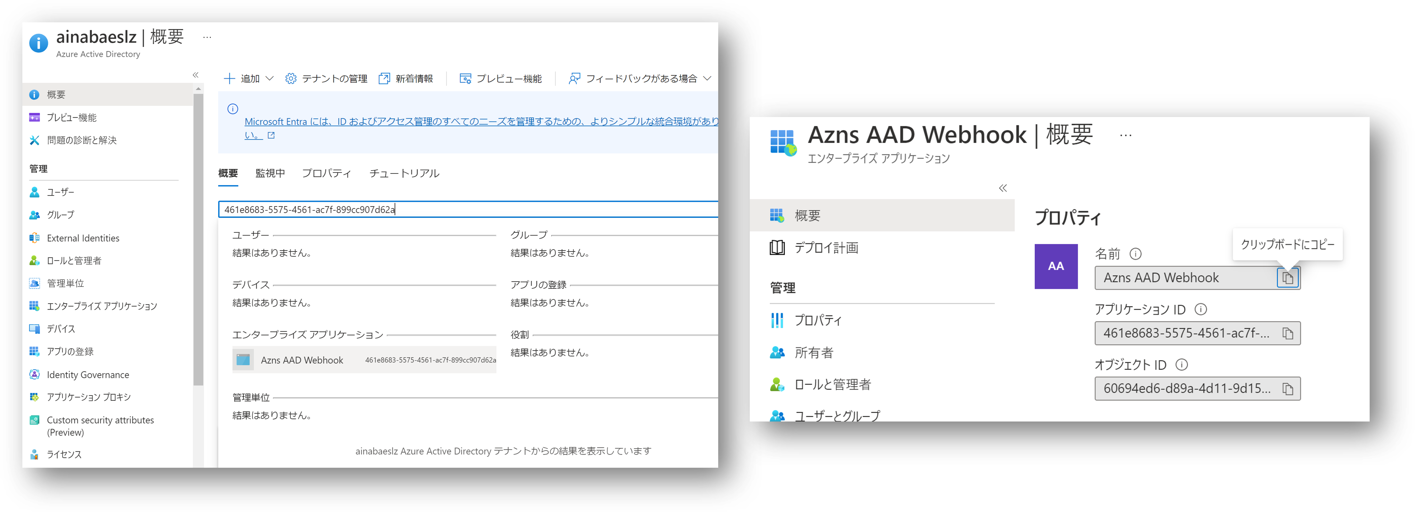Image resolution: width=1415 pixels, height=513 pixels.
Task: Show info tooltip next to 名前
Action: click(x=1135, y=254)
